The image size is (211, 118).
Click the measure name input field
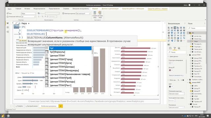[28, 13]
